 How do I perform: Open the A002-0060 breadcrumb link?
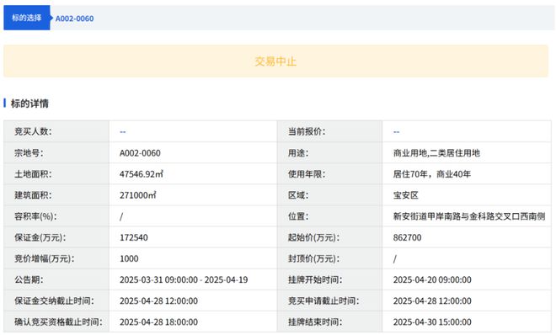click(74, 19)
